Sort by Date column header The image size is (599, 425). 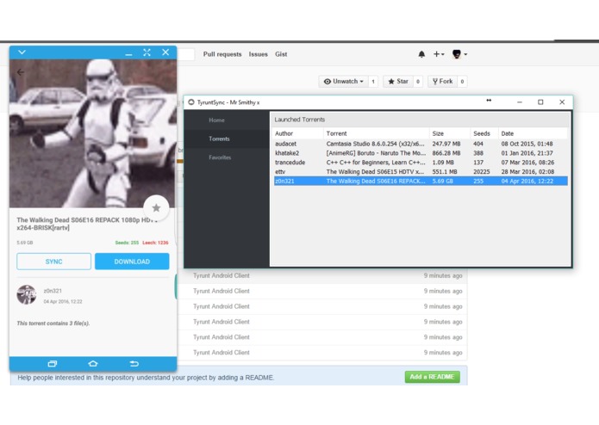[533, 133]
